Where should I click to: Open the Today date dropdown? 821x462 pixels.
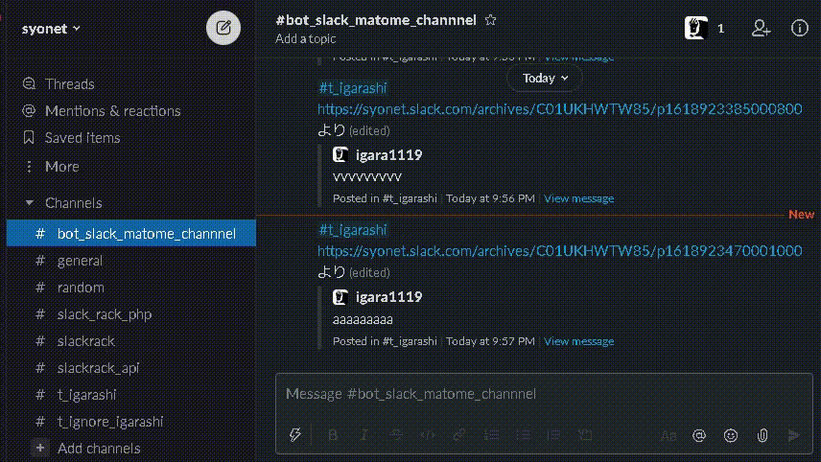pyautogui.click(x=545, y=78)
